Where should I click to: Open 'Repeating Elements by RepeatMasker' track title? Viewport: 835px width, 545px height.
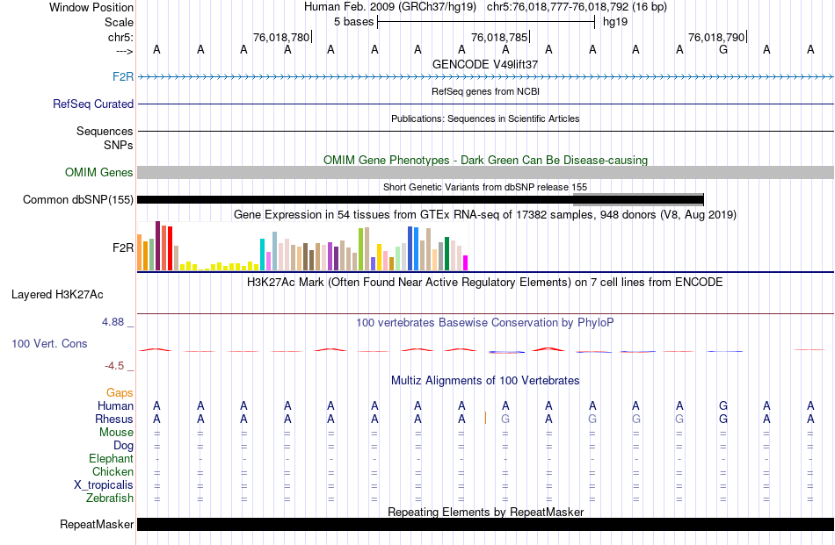(485, 512)
